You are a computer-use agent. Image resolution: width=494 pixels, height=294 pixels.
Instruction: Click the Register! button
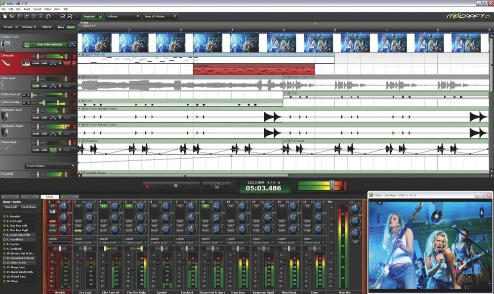pos(89,16)
